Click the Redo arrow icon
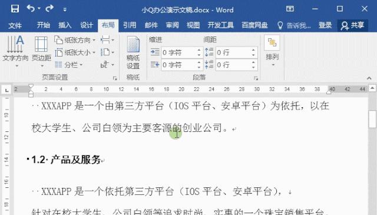 pyautogui.click(x=49, y=9)
